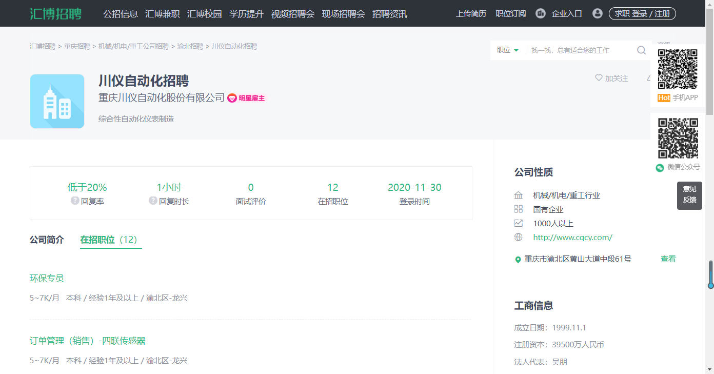
Task: Expand the 职位 search type dropdown
Action: click(508, 50)
